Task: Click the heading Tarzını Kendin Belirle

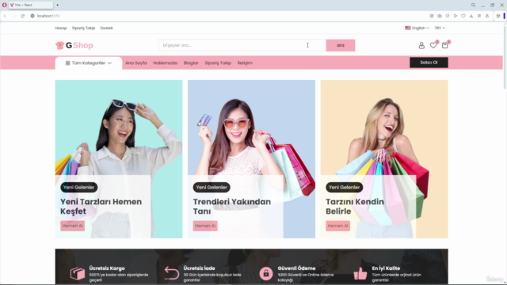Action: pyautogui.click(x=355, y=207)
